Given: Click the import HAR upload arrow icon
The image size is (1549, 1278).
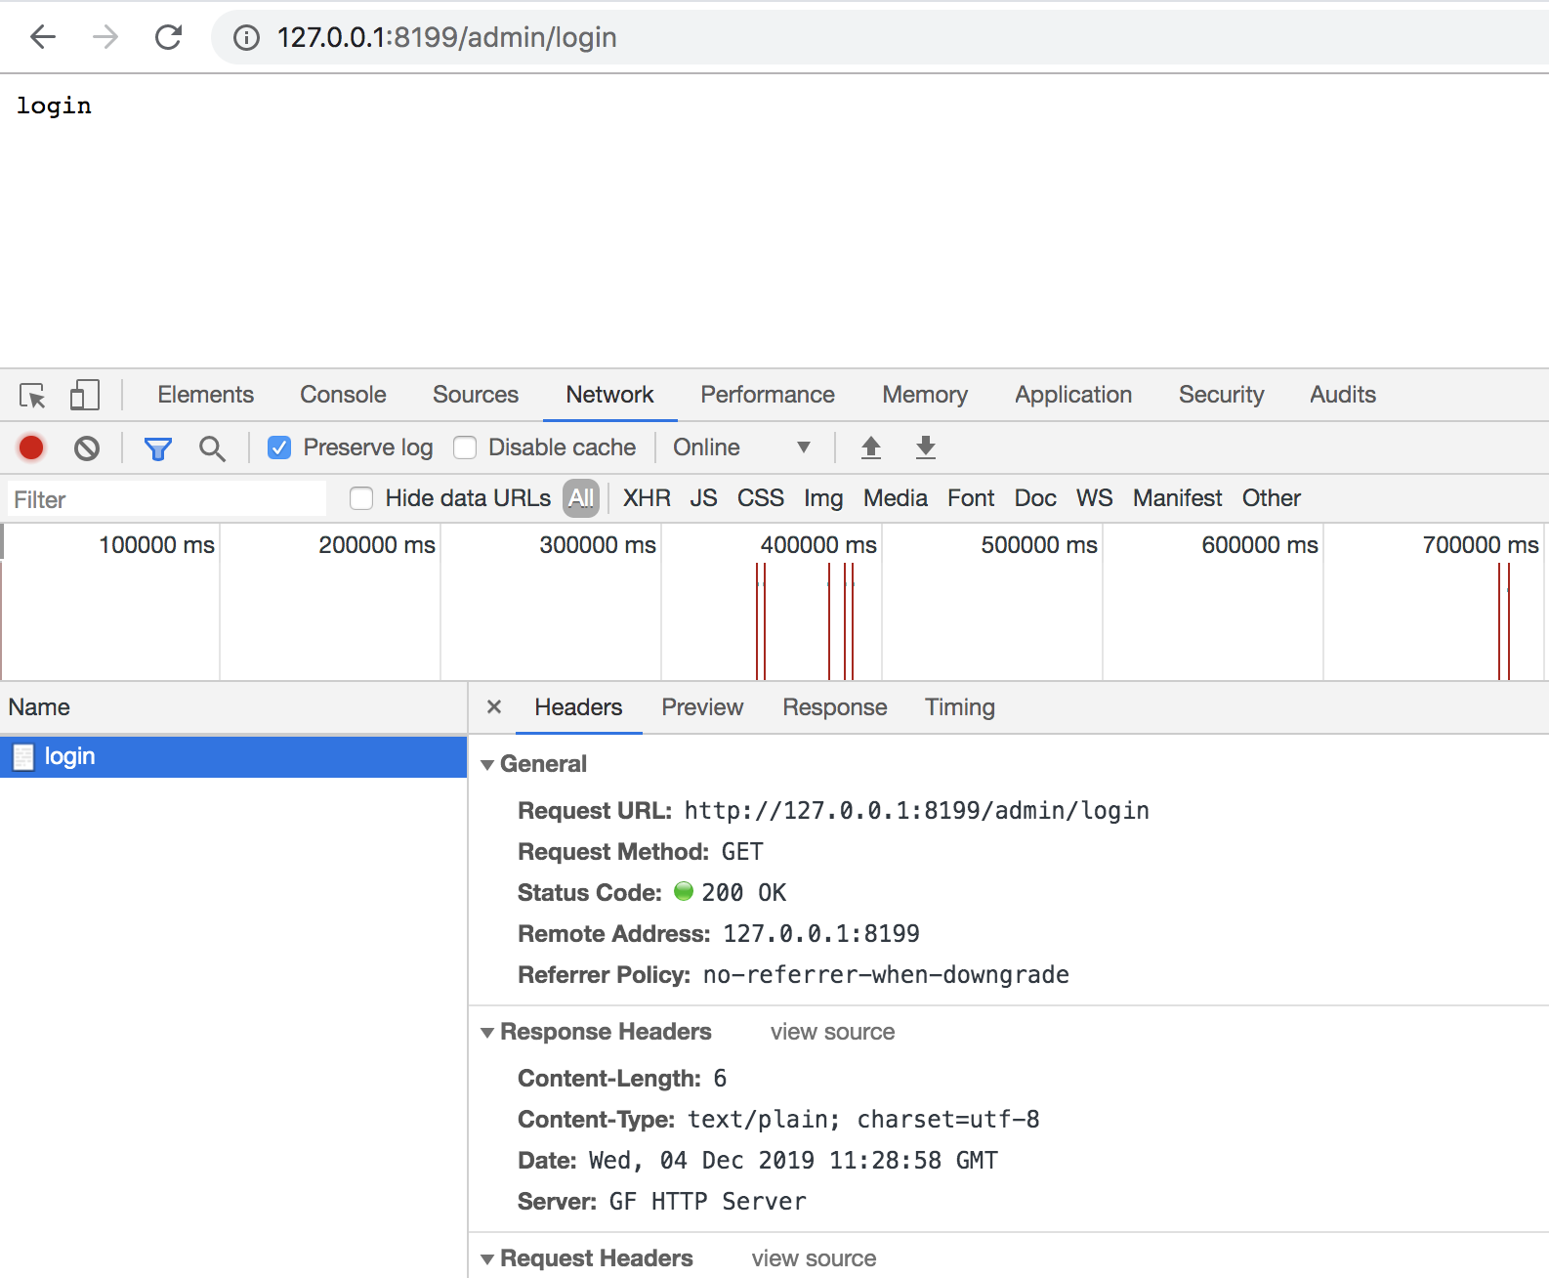Looking at the screenshot, I should (x=871, y=447).
